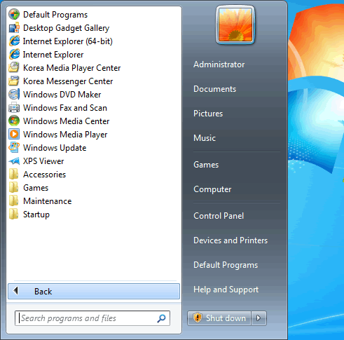Open Pictures library
344x340 pixels.
point(208,114)
